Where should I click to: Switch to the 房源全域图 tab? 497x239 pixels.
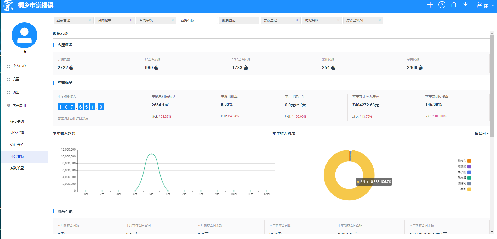point(363,20)
